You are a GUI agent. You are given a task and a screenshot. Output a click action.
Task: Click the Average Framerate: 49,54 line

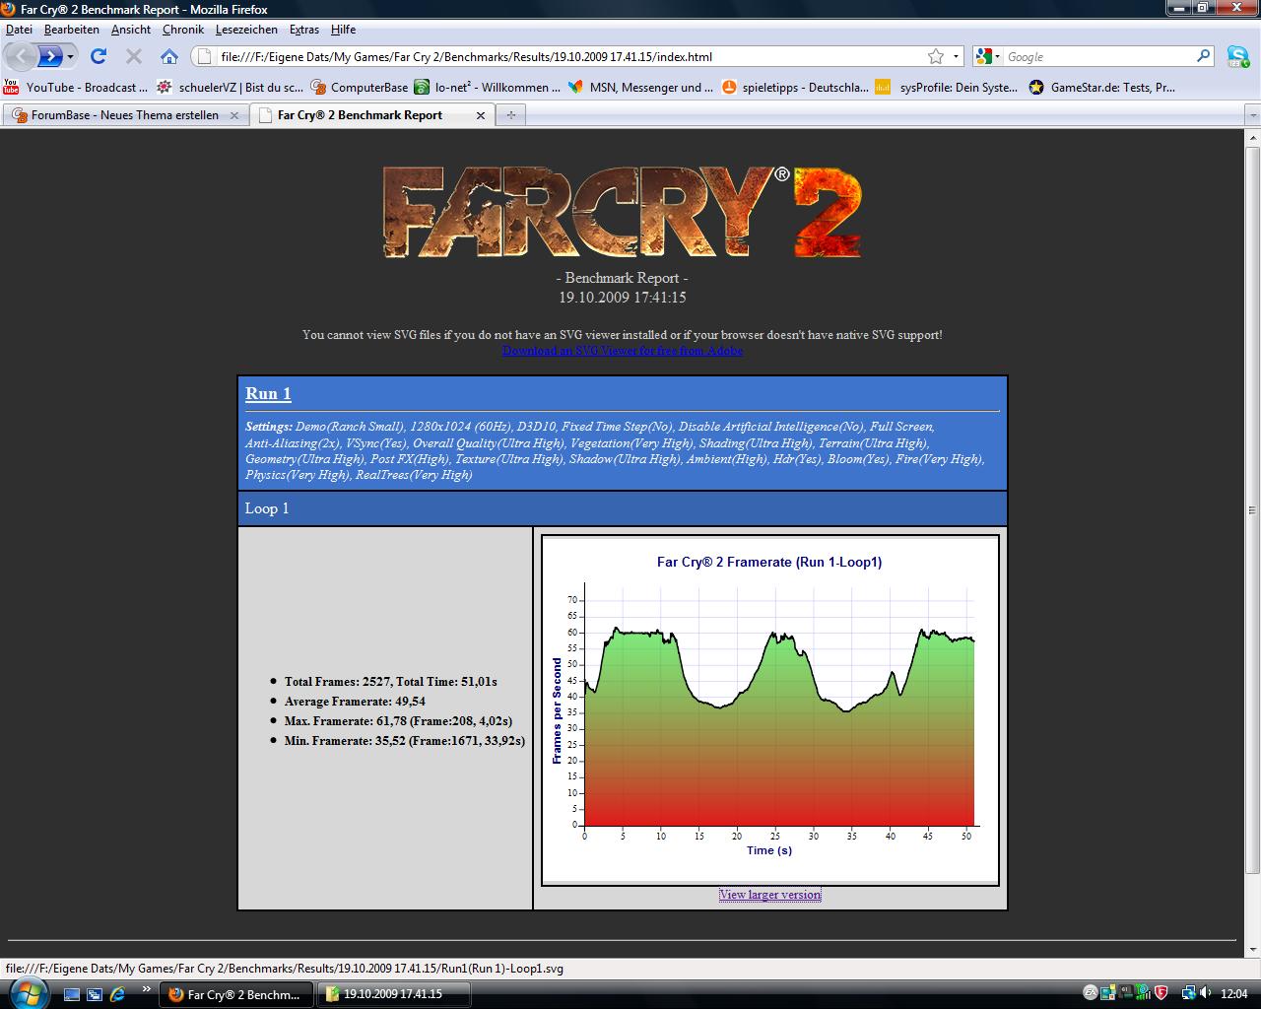(x=355, y=702)
